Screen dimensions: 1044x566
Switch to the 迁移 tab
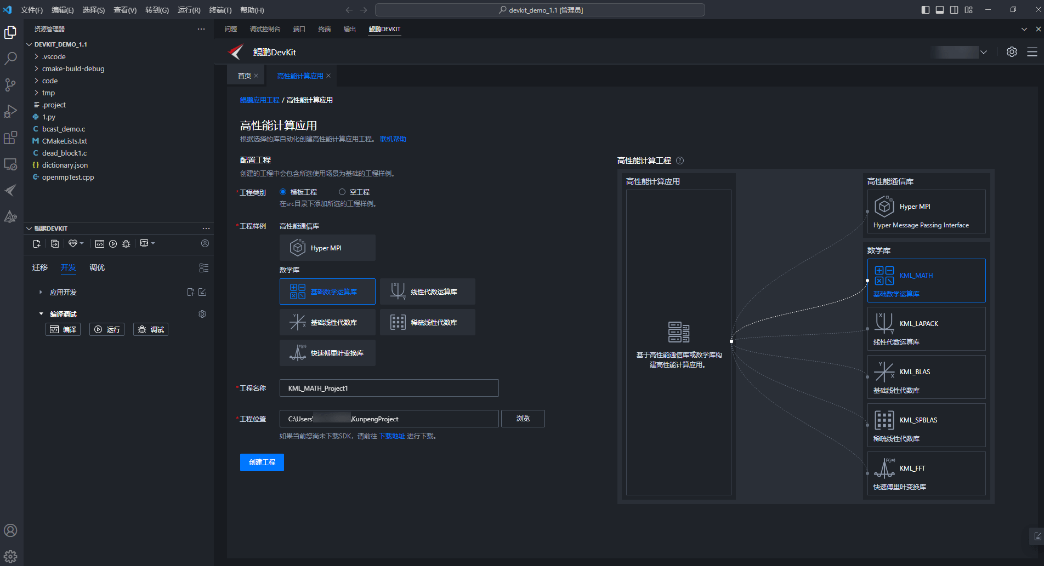click(x=40, y=267)
